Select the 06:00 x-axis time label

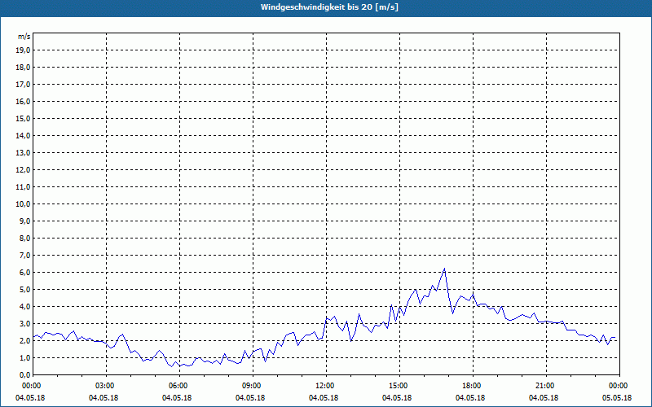pos(177,386)
